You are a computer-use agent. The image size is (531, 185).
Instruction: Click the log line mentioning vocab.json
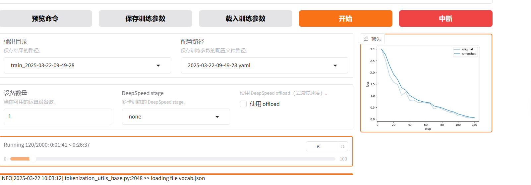pyautogui.click(x=103, y=178)
